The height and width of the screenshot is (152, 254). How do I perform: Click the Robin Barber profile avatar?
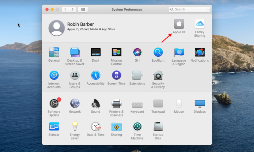(57, 28)
